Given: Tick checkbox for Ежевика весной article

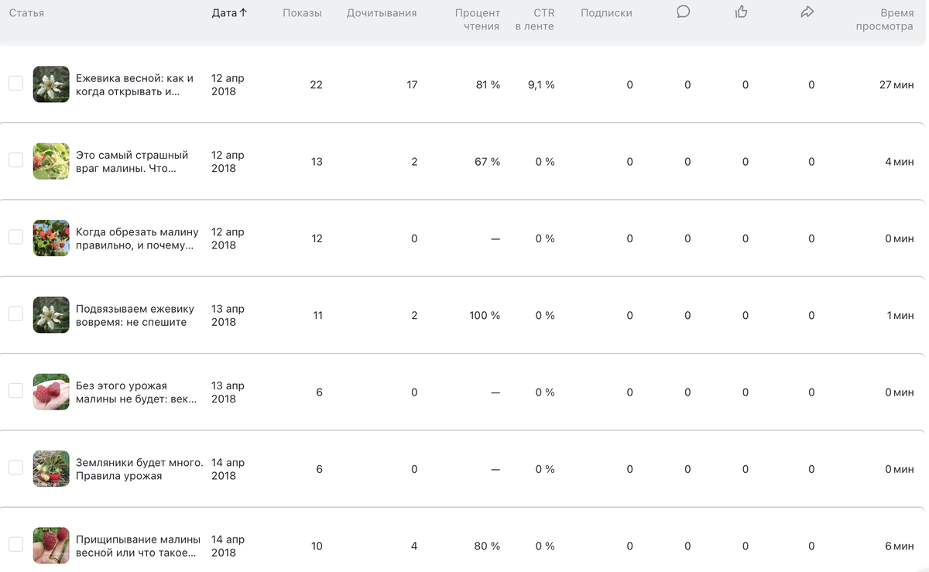Looking at the screenshot, I should [x=15, y=84].
